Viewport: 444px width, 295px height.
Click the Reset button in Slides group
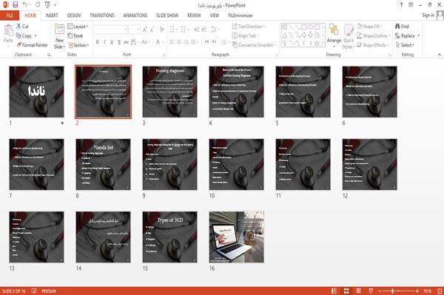click(75, 35)
